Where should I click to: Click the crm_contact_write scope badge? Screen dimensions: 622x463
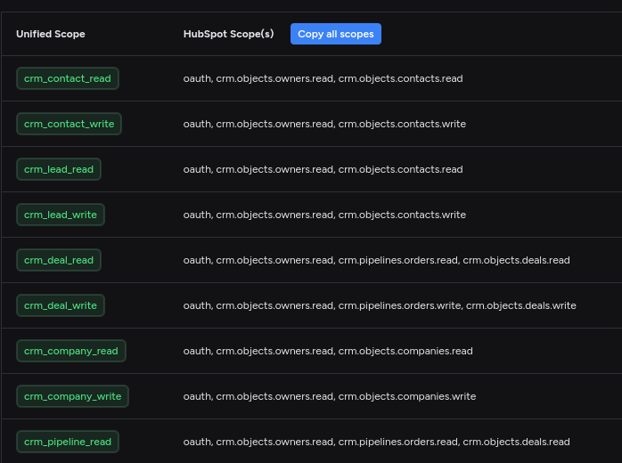69,124
